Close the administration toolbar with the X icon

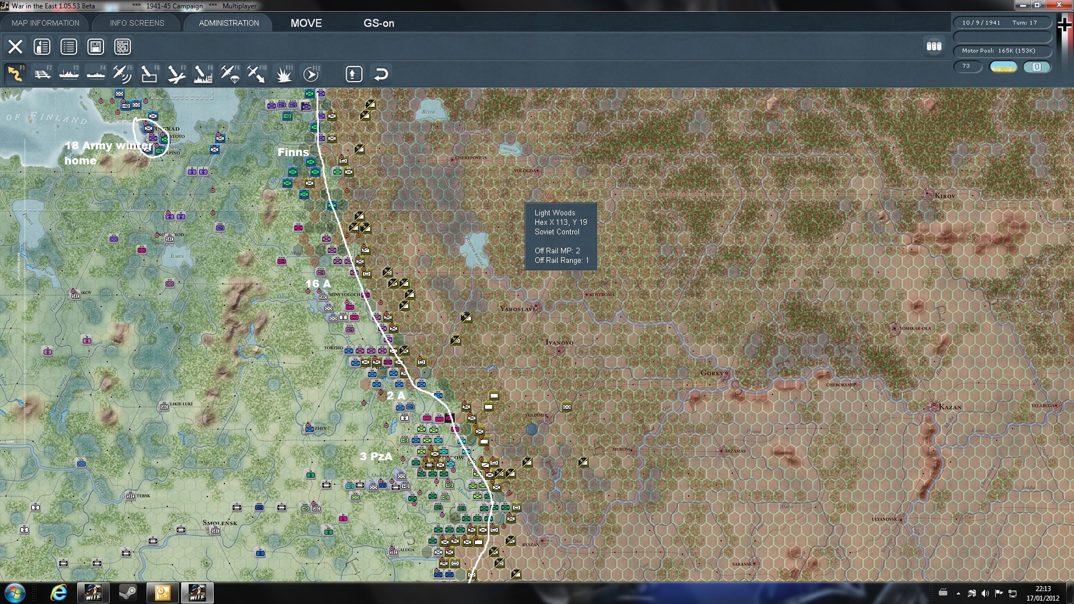pos(15,46)
